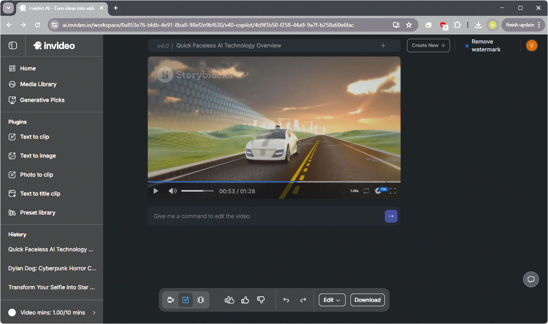Enter fullscreen mode for the video
This screenshot has width=548, height=324.
pos(393,191)
